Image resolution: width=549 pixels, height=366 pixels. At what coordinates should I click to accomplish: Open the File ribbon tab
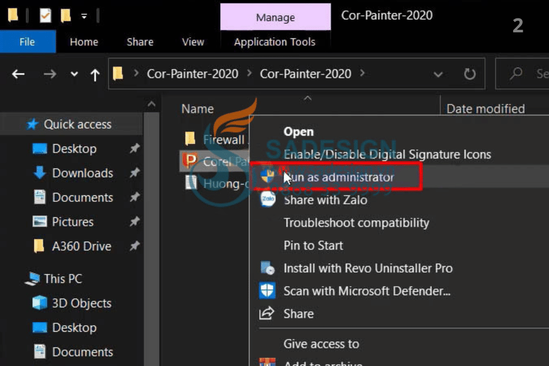pyautogui.click(x=27, y=42)
